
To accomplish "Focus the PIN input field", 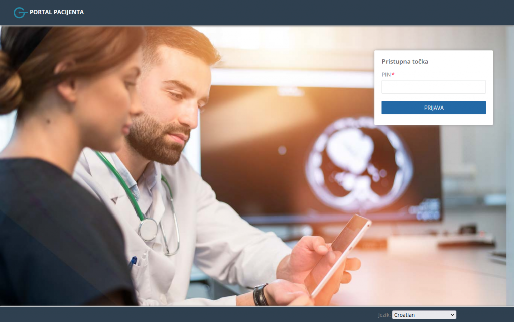I will click(x=433, y=87).
